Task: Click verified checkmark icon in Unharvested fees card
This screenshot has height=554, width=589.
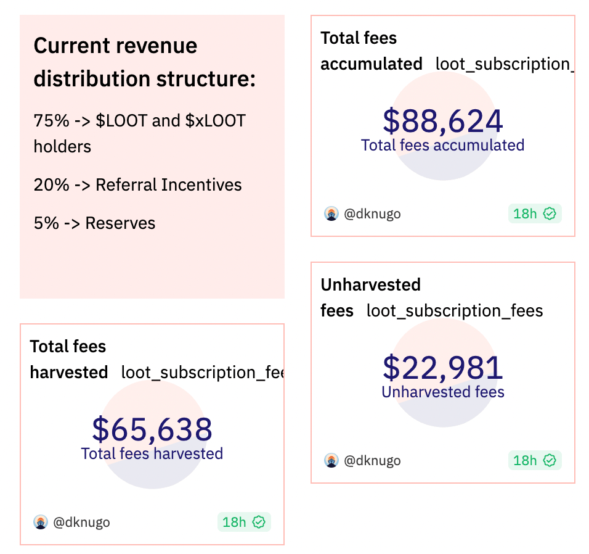Action: pyautogui.click(x=550, y=461)
